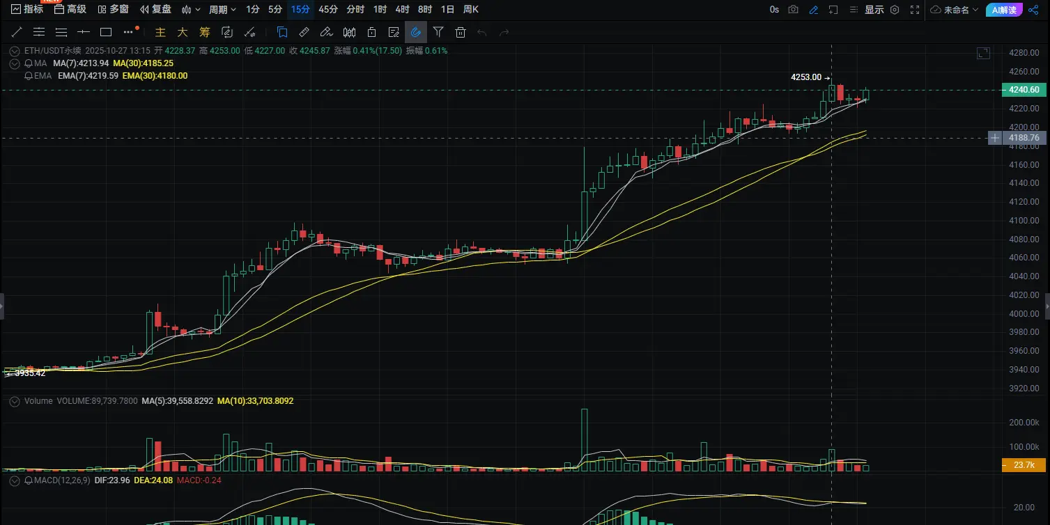Open more drawing tools ellipsis menu
Viewport: 1050px width, 525px height.
click(129, 32)
